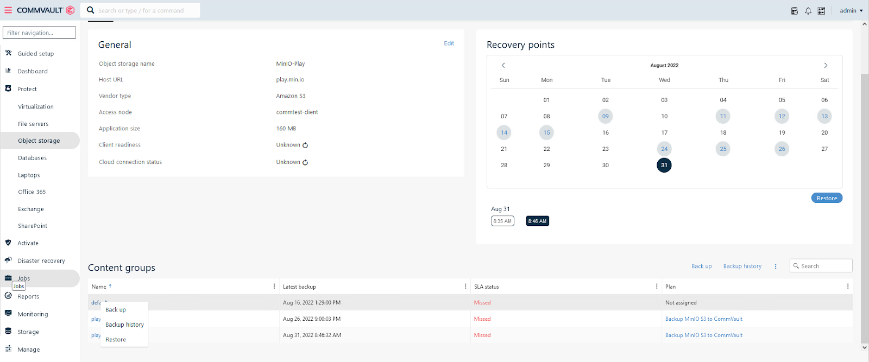Select the 8:46 AM recovery time
Viewport: 869px width, 362px height.
(x=537, y=221)
